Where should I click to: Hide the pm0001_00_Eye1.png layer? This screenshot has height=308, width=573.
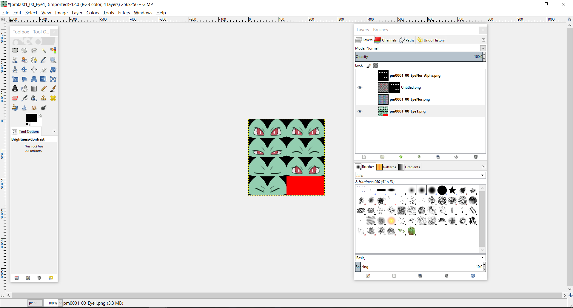pos(360,111)
